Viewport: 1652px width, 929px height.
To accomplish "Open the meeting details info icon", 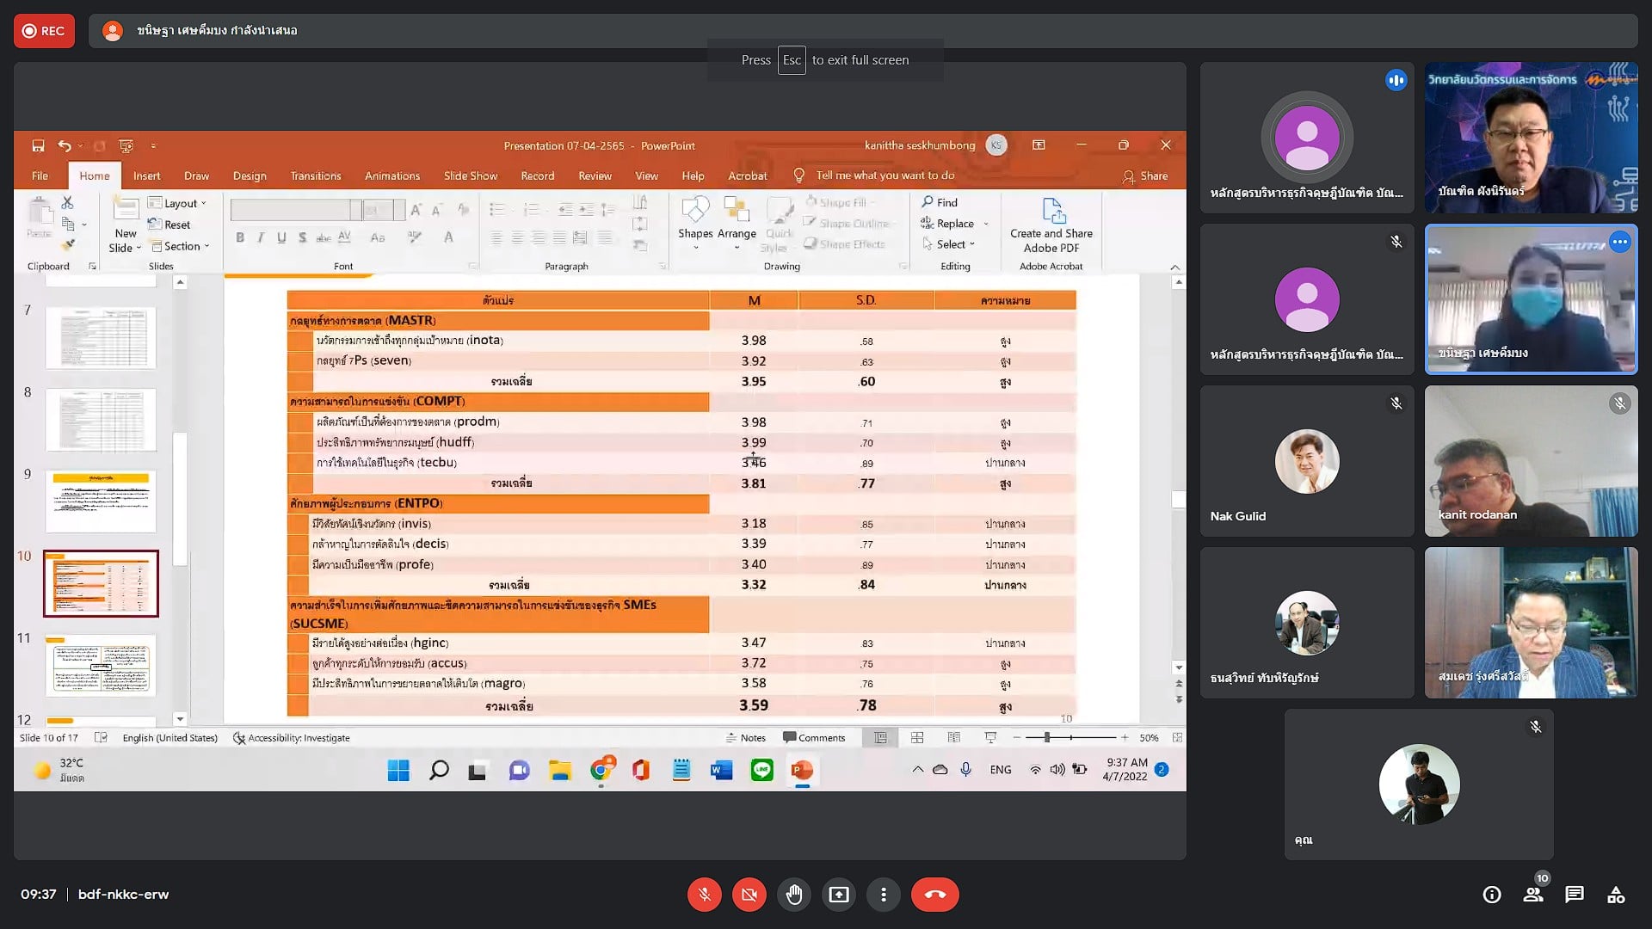I will (1491, 895).
